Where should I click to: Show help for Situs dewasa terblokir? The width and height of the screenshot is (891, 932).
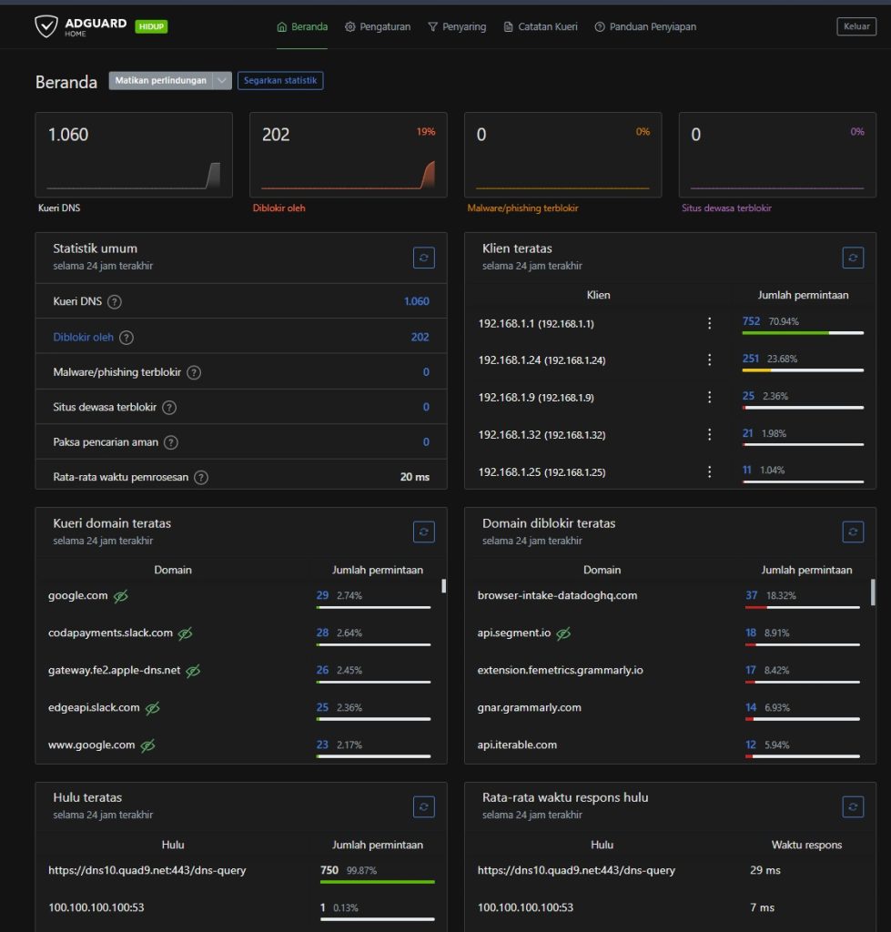click(169, 408)
